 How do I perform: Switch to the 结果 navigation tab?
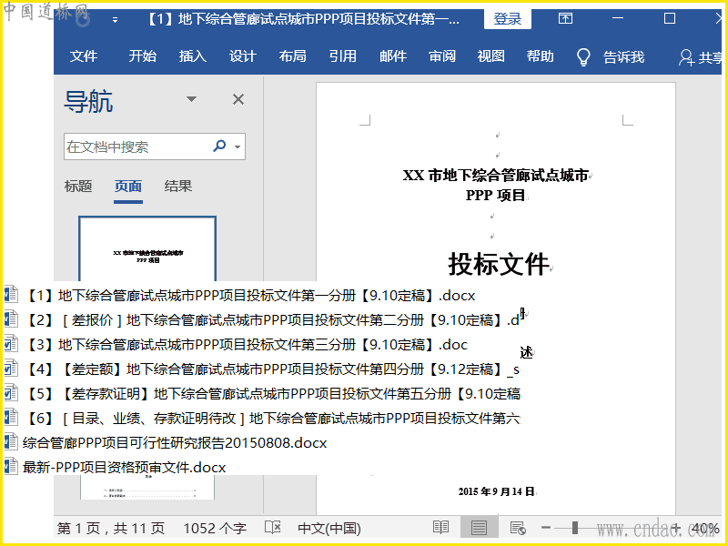point(178,187)
